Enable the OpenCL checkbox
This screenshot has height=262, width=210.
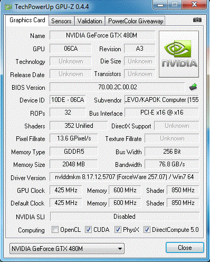point(55,230)
